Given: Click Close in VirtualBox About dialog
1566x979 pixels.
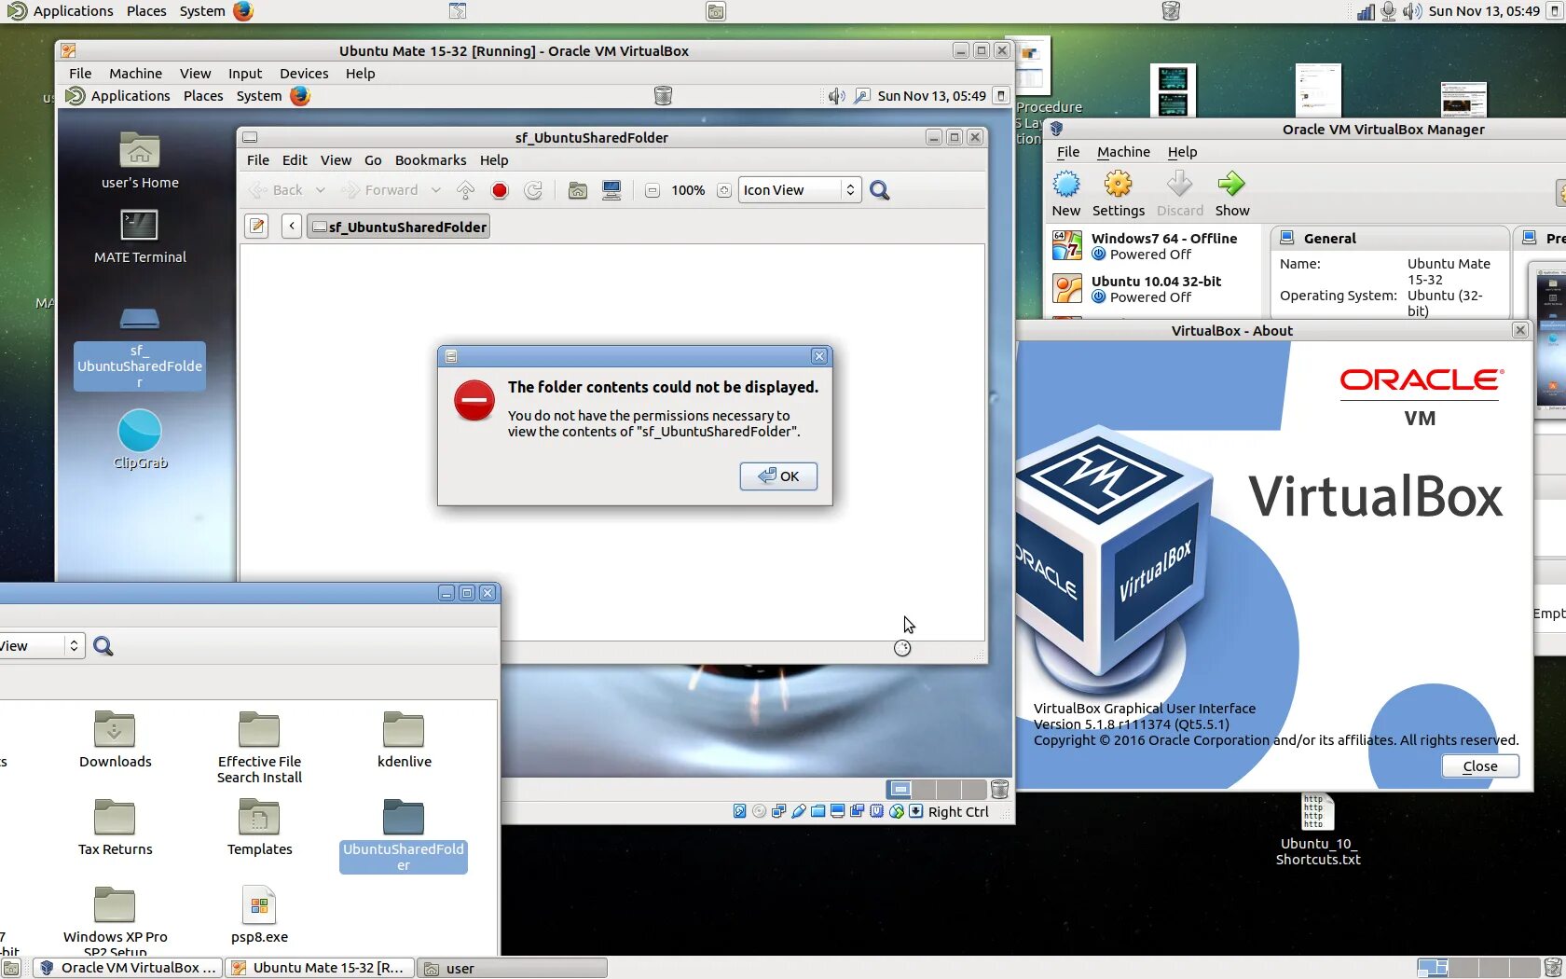Looking at the screenshot, I should click(x=1479, y=765).
